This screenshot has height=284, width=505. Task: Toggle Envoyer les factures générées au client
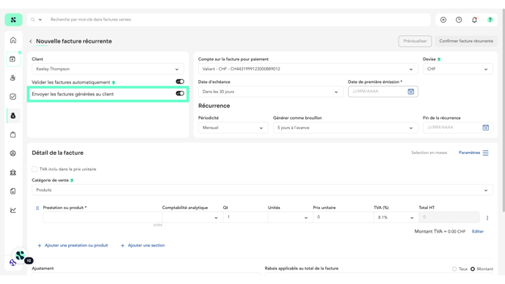(180, 93)
